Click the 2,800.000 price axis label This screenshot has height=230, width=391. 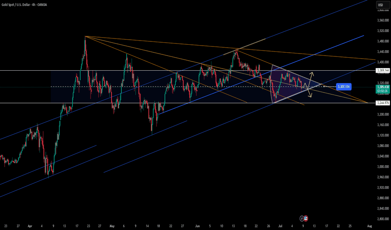[383, 219]
